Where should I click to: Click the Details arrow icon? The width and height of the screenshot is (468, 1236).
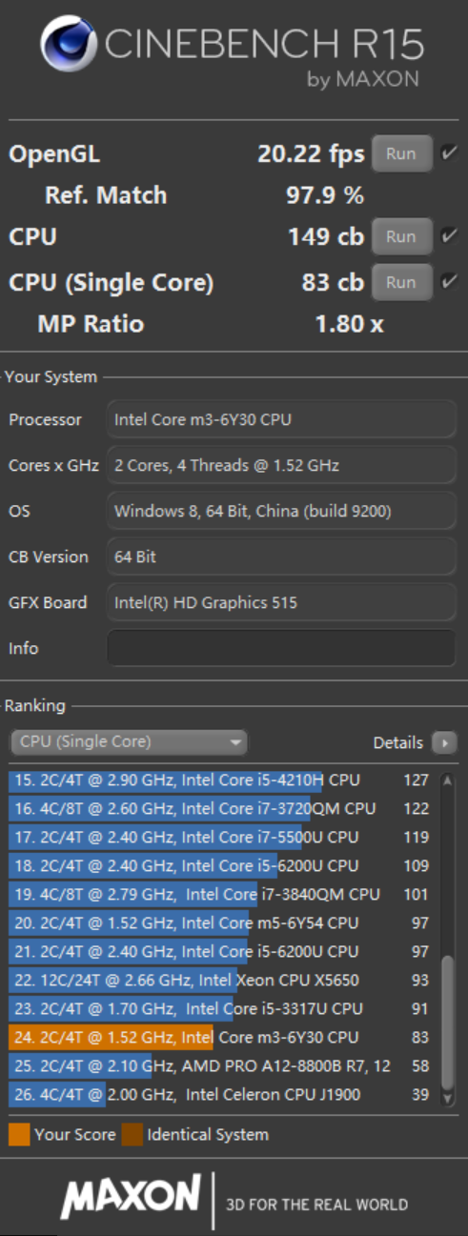click(443, 742)
